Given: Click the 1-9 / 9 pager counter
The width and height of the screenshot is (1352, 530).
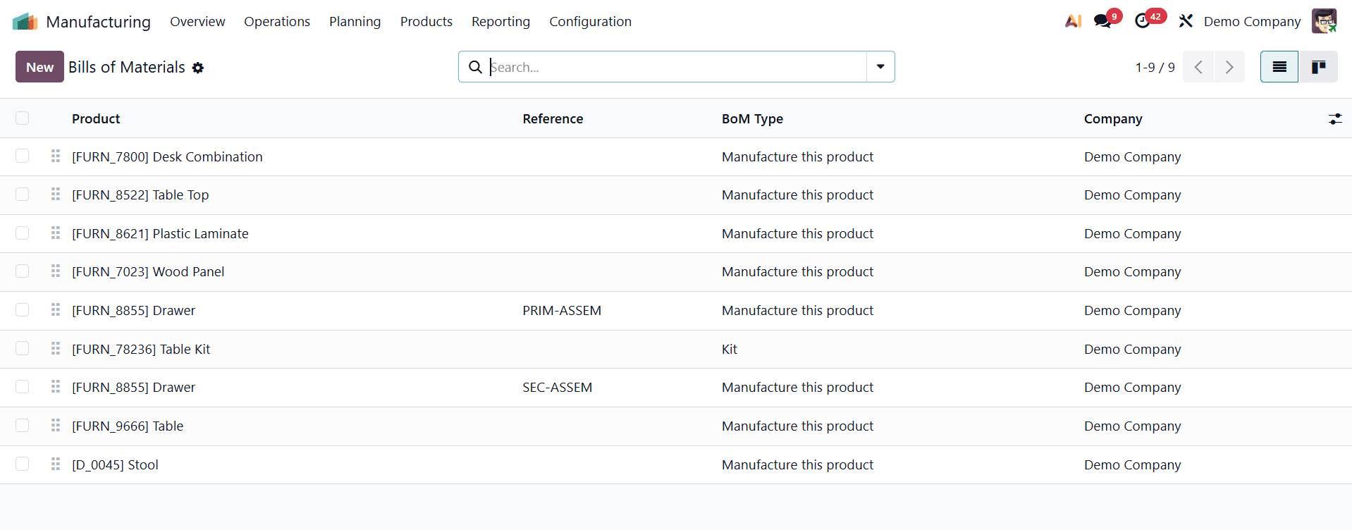Looking at the screenshot, I should [1155, 67].
